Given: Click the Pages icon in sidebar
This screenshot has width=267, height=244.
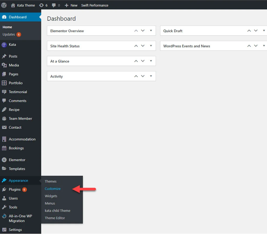Looking at the screenshot, I should click(4, 74).
